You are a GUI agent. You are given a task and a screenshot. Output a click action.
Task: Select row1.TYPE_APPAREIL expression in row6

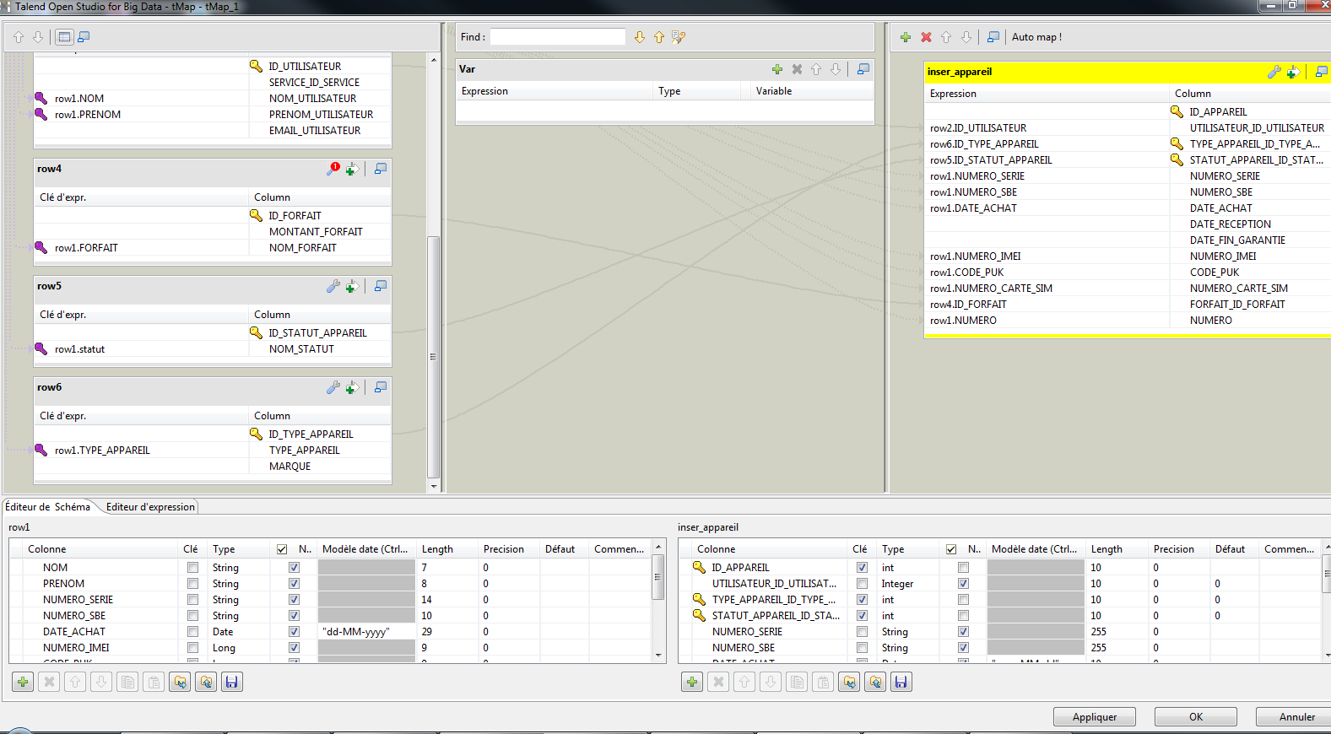click(102, 451)
